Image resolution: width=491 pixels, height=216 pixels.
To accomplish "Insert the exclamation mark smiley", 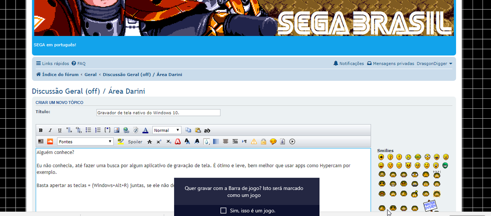I will pos(399,157).
